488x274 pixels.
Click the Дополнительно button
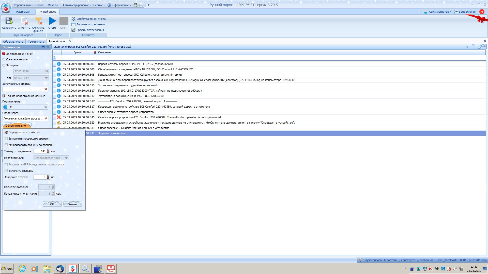point(17,125)
